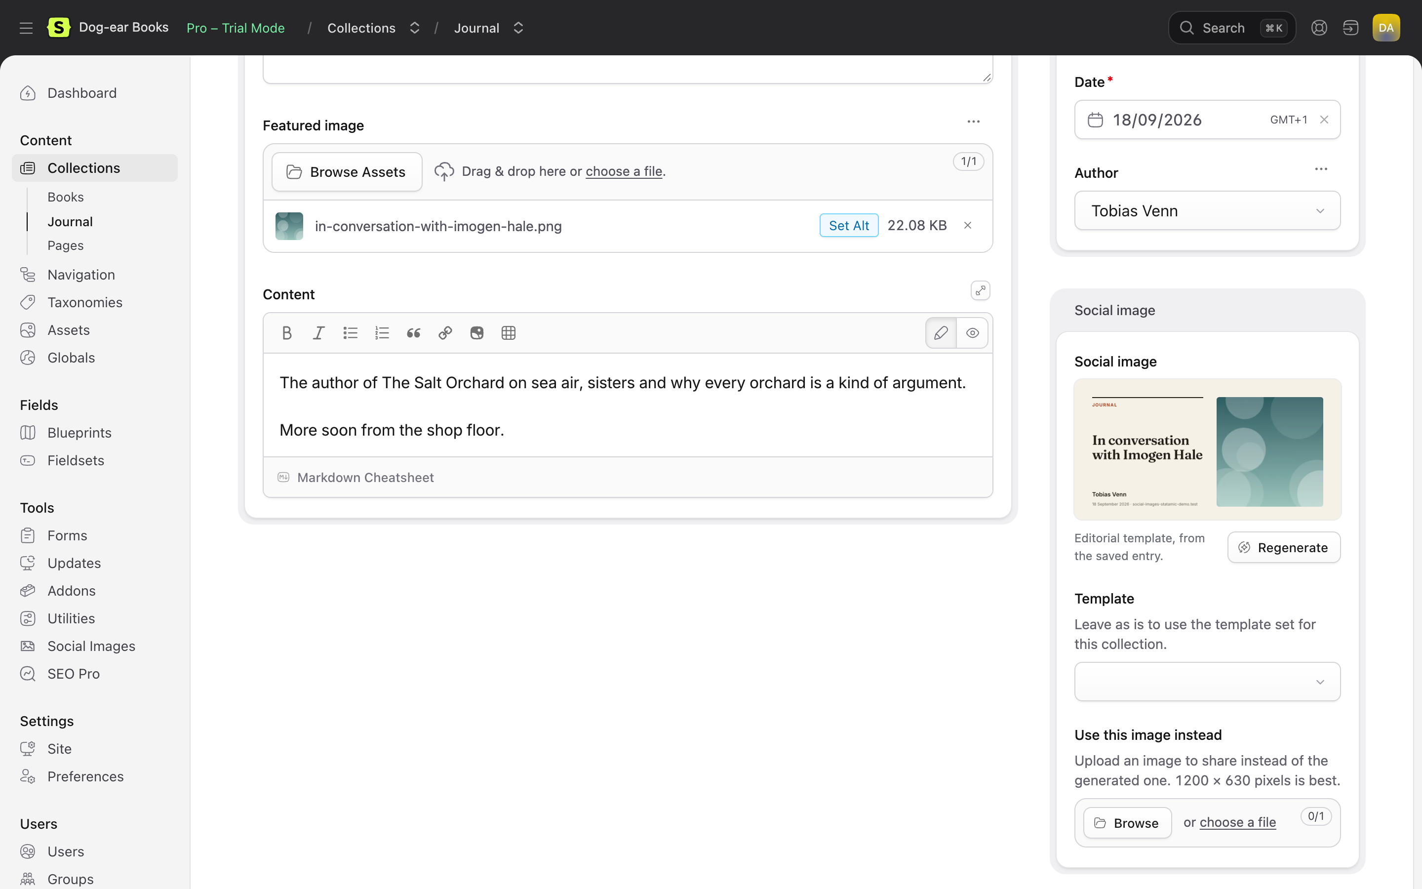1422x889 pixels.
Task: Open the Author dropdown showing Tobias Venn
Action: coord(1207,210)
